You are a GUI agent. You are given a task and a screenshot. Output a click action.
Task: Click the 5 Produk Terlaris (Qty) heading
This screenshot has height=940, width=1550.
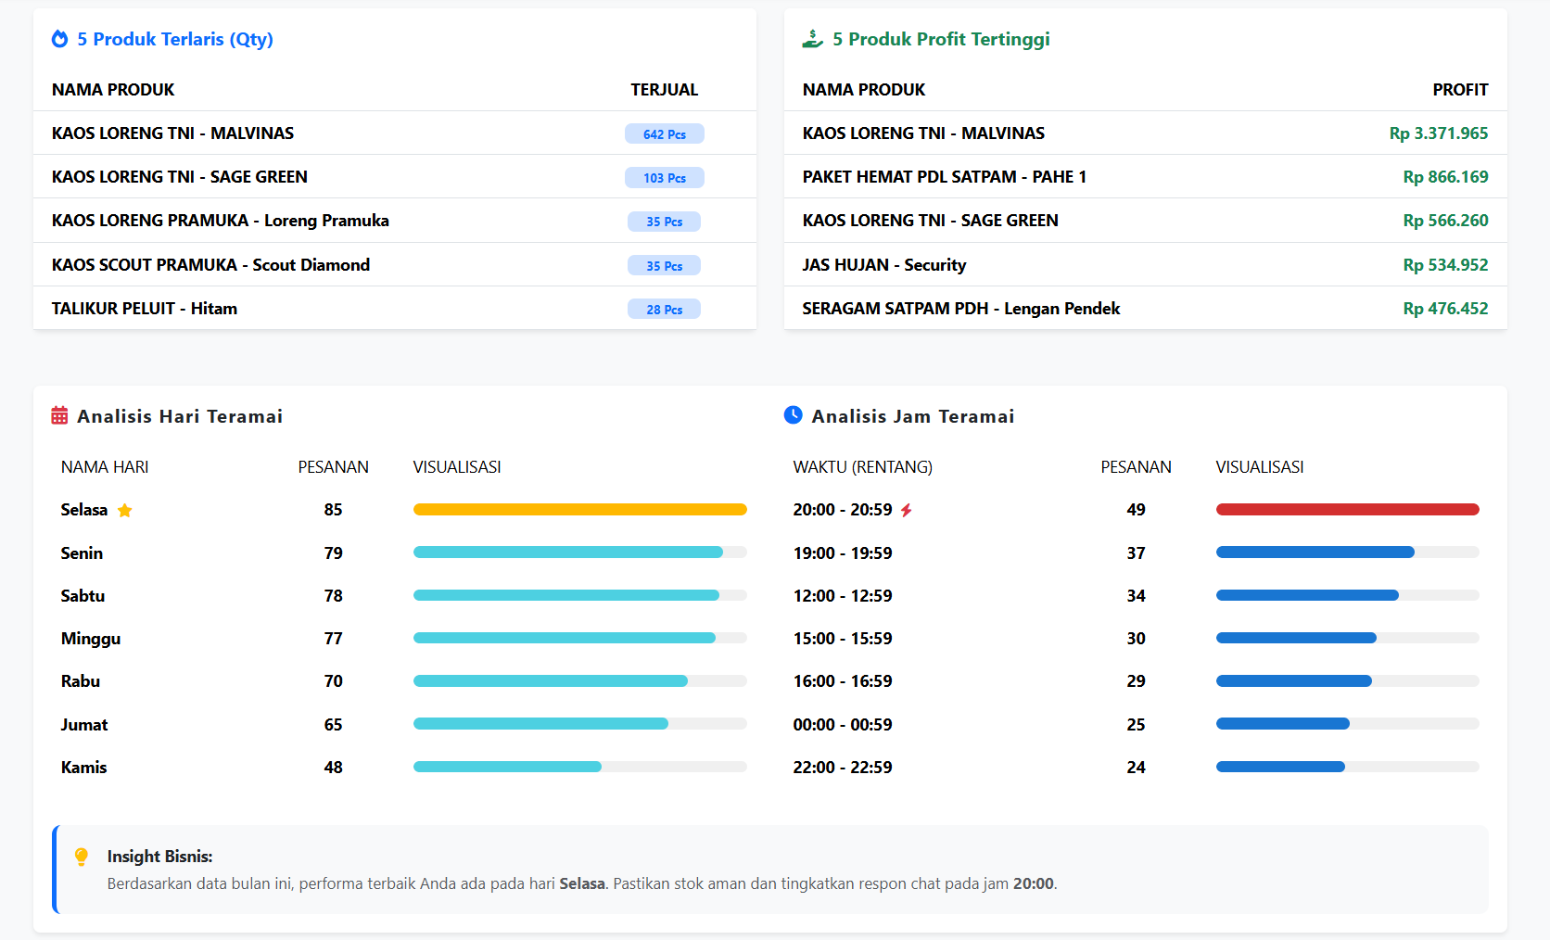[174, 39]
